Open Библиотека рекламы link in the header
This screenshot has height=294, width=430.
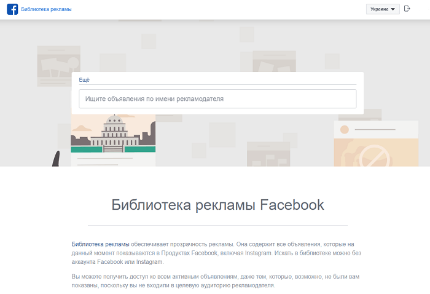[x=46, y=9]
